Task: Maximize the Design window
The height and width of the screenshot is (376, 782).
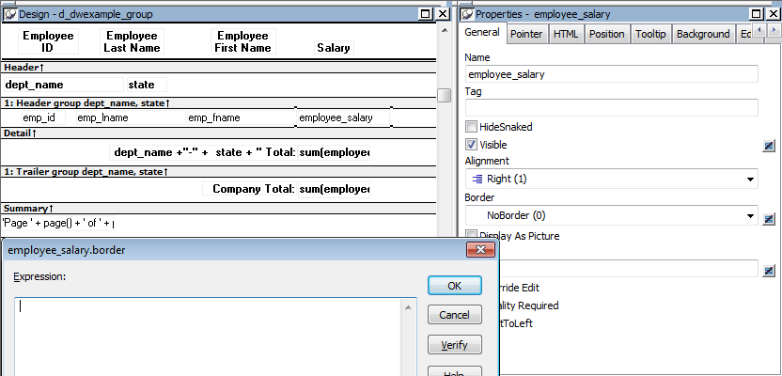Action: (x=425, y=14)
